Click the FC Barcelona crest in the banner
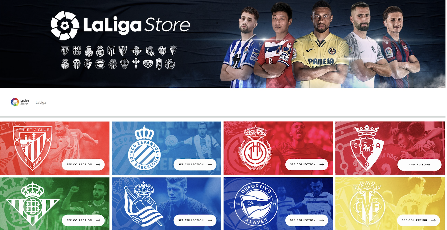 77,51
